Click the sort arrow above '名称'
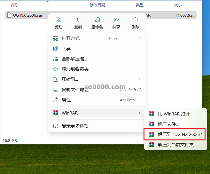This screenshot has width=210, height=174. (x=48, y=2)
